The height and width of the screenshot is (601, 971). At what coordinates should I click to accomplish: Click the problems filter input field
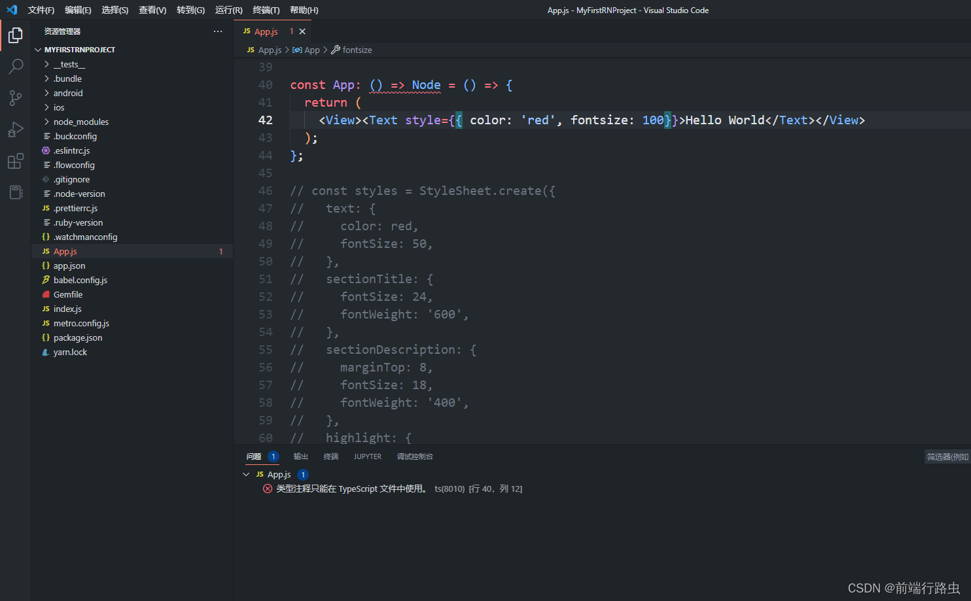[947, 456]
